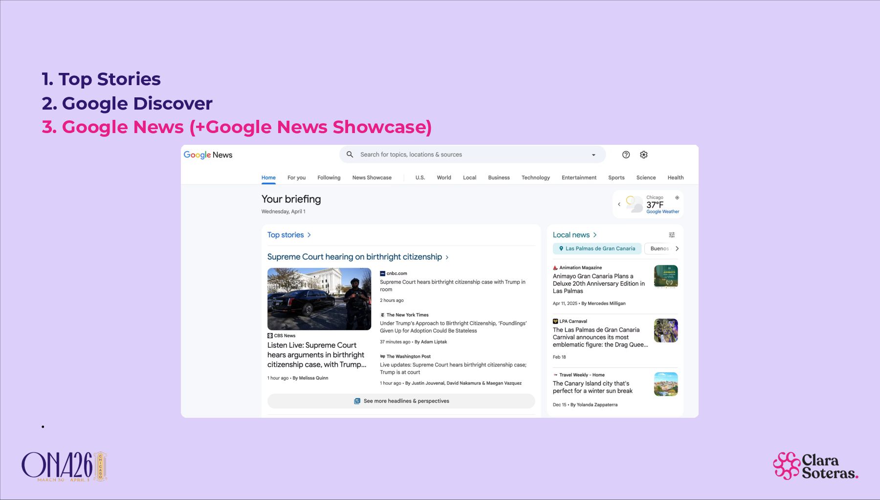880x500 pixels.
Task: Go to the World section
Action: [x=444, y=178]
